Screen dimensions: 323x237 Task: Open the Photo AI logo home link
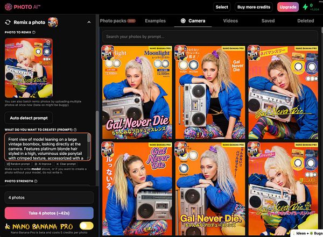(22, 7)
